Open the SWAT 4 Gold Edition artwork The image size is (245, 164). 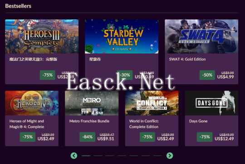pyautogui.click(x=201, y=37)
